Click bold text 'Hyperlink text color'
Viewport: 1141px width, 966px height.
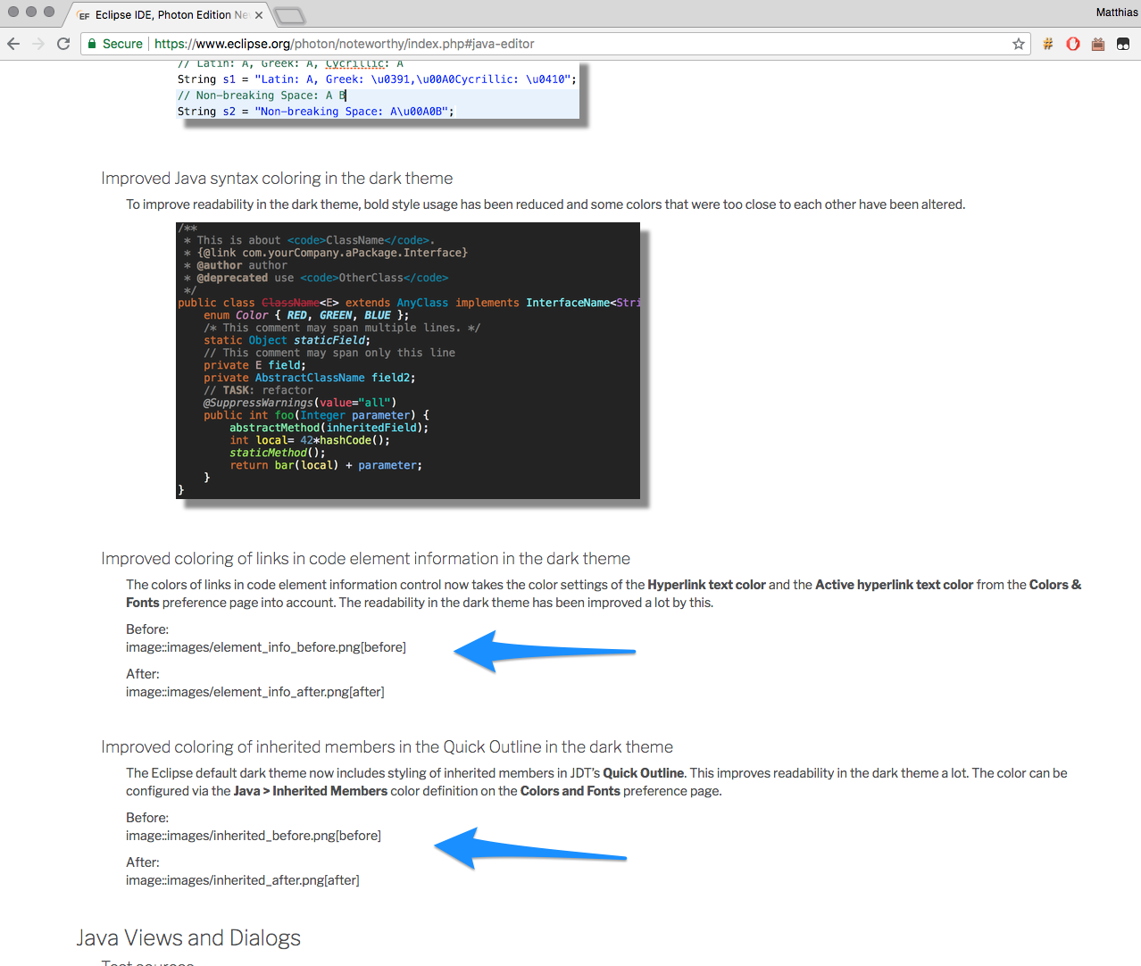tap(707, 585)
